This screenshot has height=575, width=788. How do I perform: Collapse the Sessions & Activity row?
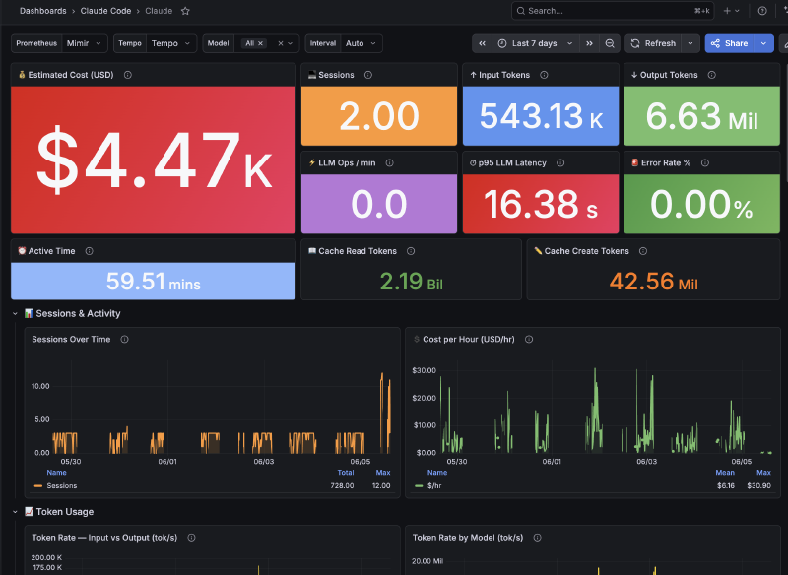coord(15,314)
